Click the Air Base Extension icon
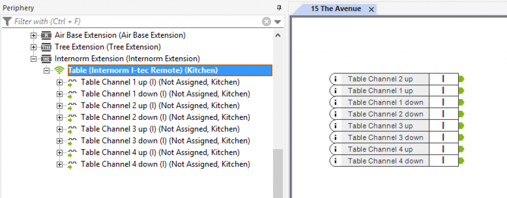Image resolution: width=507 pixels, height=198 pixels. [x=46, y=35]
